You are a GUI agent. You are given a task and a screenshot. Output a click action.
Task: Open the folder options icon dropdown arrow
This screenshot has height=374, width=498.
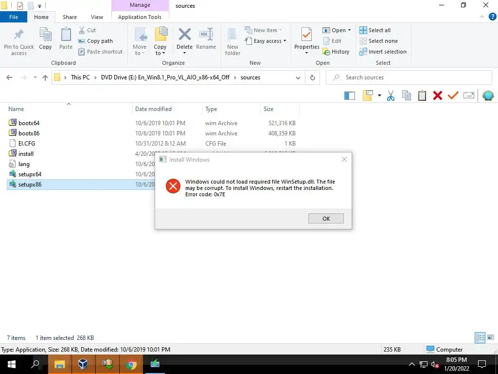tap(379, 95)
